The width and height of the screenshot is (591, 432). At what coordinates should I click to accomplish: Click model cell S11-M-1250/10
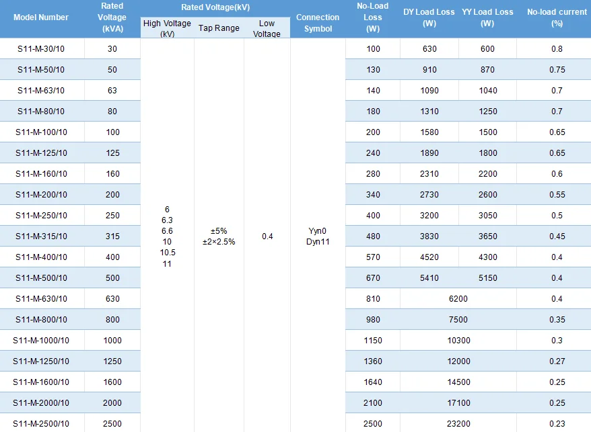[x=41, y=361]
